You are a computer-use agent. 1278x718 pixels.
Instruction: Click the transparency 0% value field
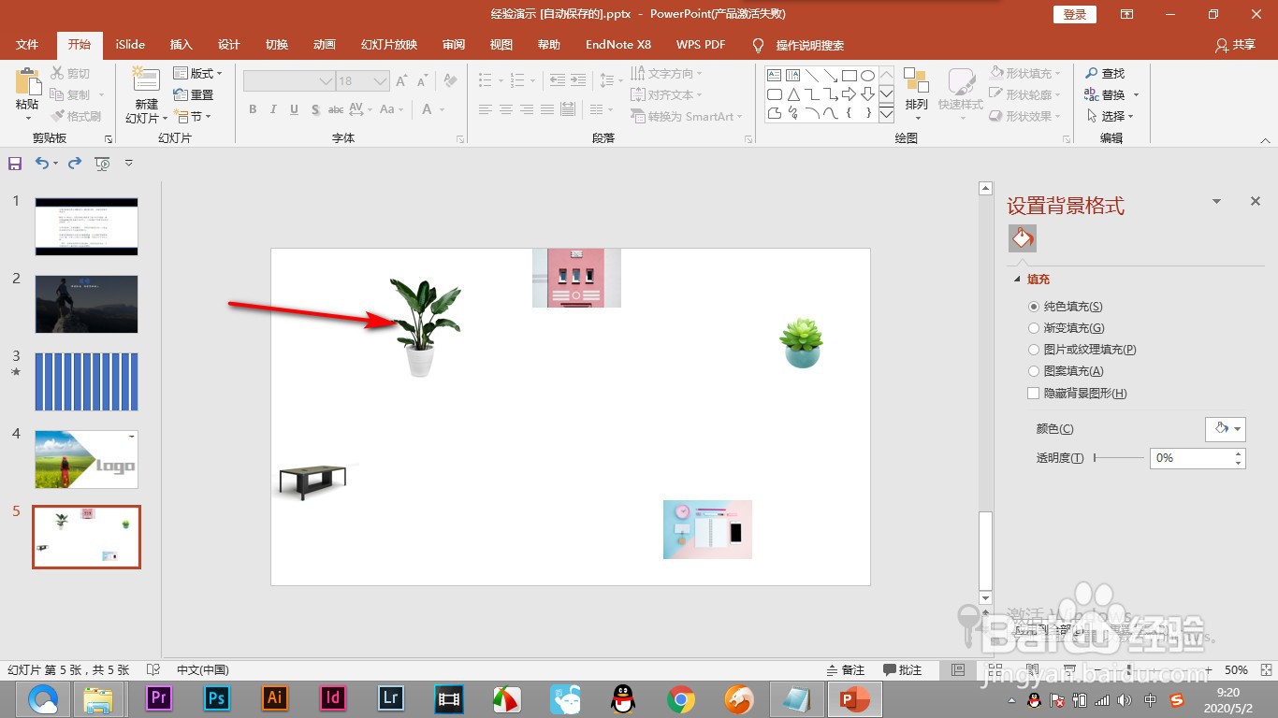click(x=1191, y=458)
